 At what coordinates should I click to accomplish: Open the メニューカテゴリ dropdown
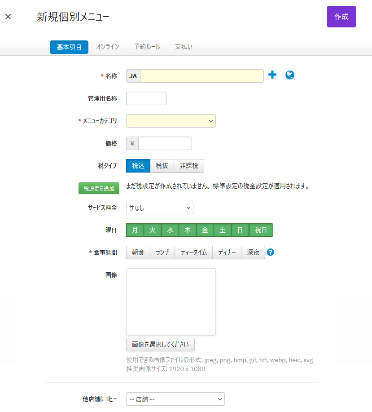click(x=171, y=121)
